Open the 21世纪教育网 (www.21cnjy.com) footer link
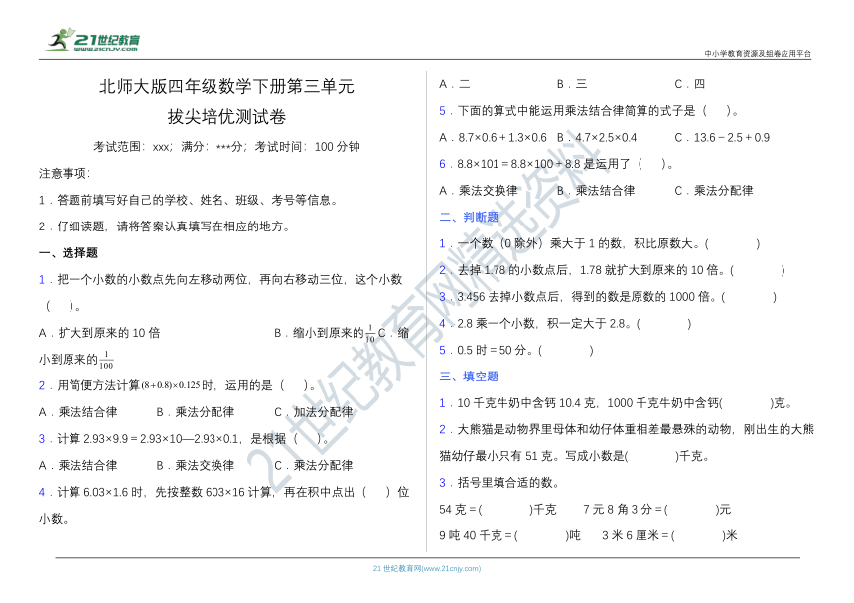The height and width of the screenshot is (603, 854). [426, 568]
